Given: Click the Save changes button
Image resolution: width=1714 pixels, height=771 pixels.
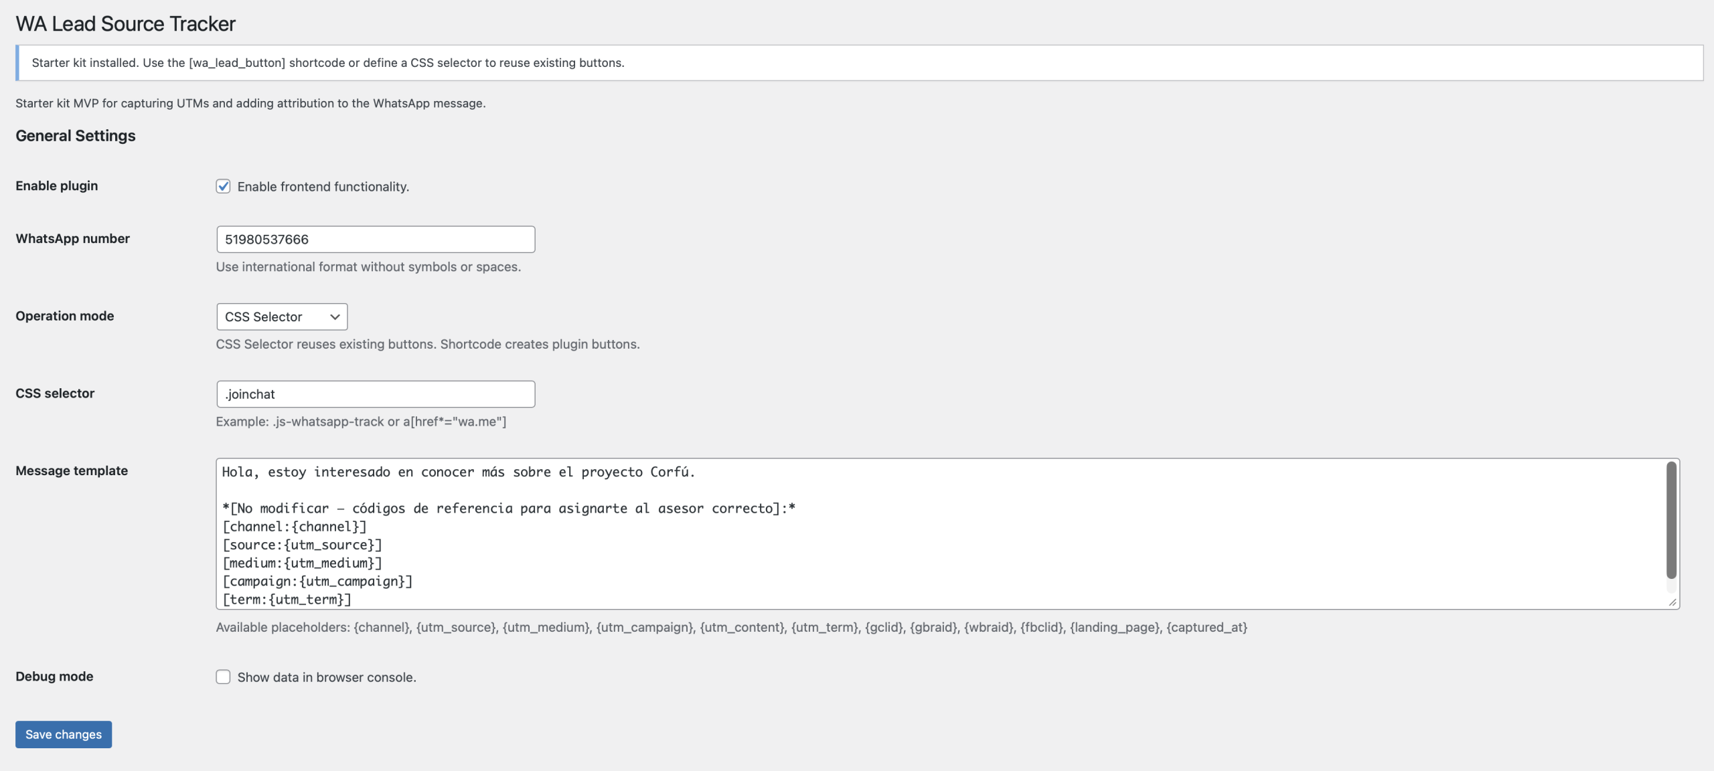Looking at the screenshot, I should coord(63,734).
